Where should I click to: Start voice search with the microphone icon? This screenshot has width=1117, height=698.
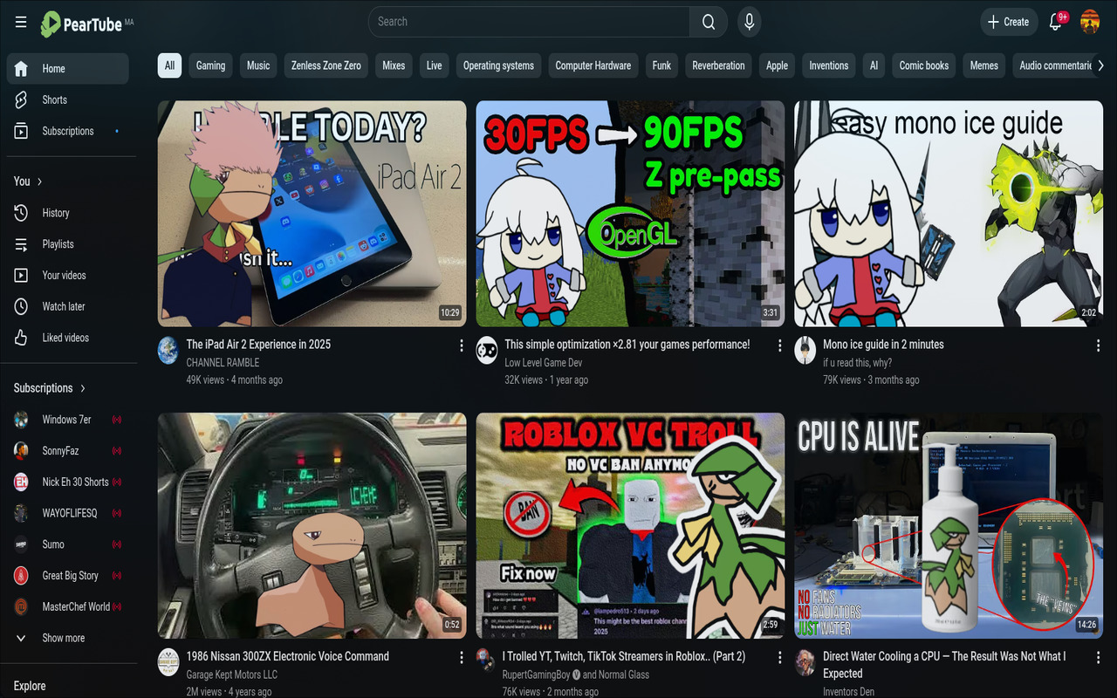749,22
